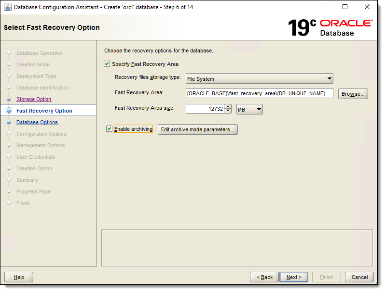The image size is (385, 292).
Task: Click the Help button
Action: pyautogui.click(x=19, y=277)
